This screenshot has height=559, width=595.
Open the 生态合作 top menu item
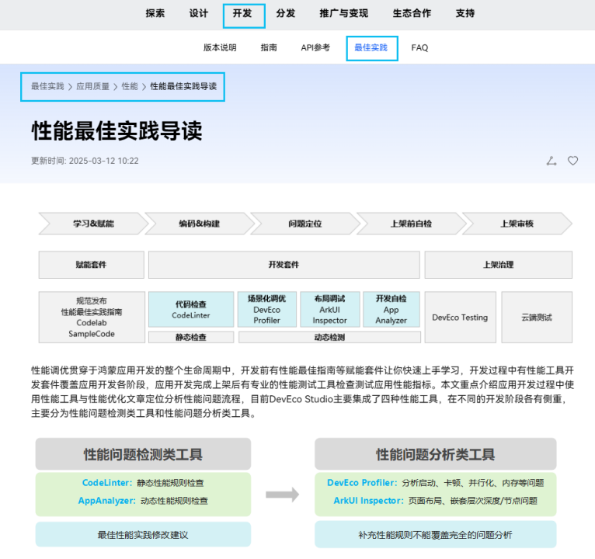pyautogui.click(x=412, y=13)
